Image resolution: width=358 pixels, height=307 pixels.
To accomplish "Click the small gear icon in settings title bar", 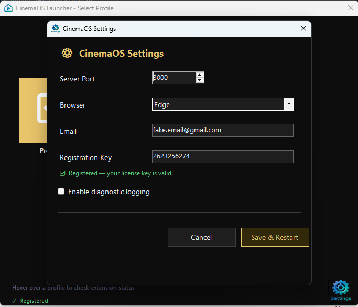I will click(x=55, y=28).
